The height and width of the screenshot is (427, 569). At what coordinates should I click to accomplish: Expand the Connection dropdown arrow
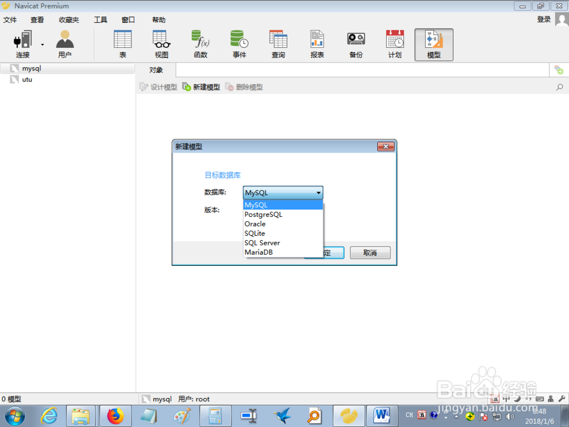43,44
